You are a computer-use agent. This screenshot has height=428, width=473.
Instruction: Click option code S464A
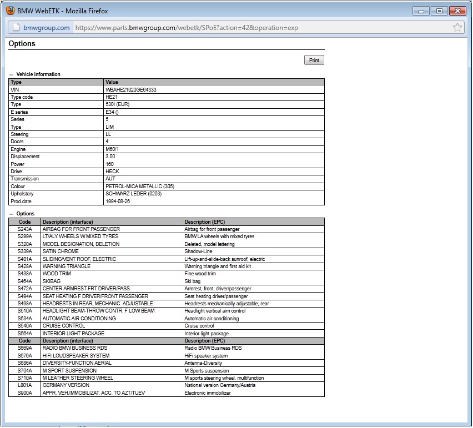pyautogui.click(x=25, y=281)
